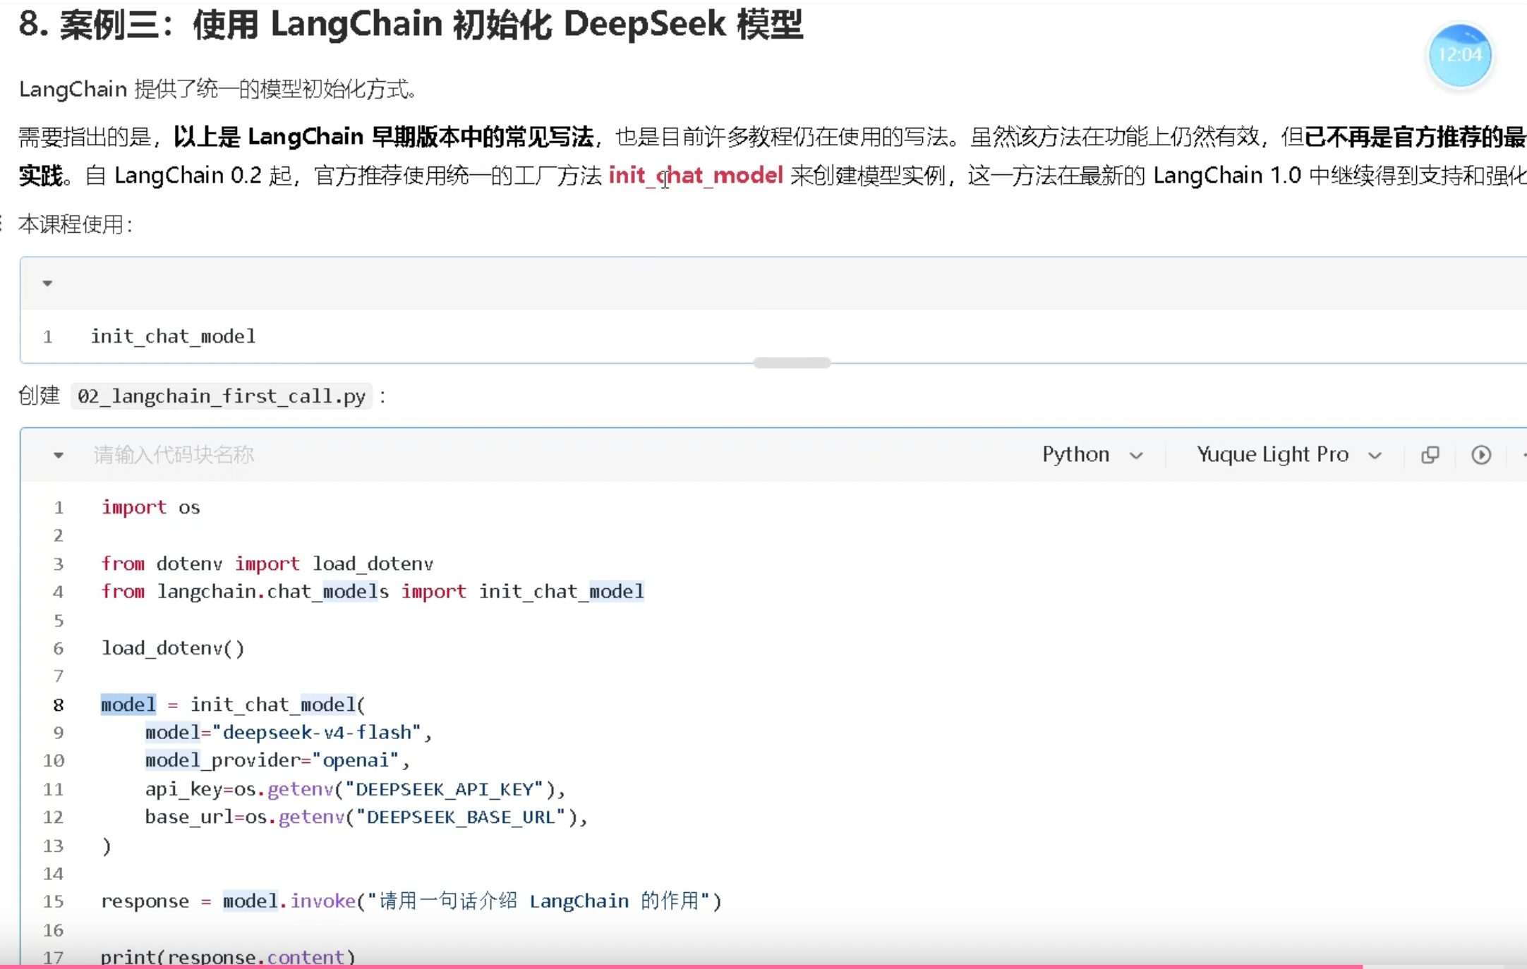Click the section heading '8. 案例三'
Viewport: 1527px width, 969px height.
tap(411, 24)
